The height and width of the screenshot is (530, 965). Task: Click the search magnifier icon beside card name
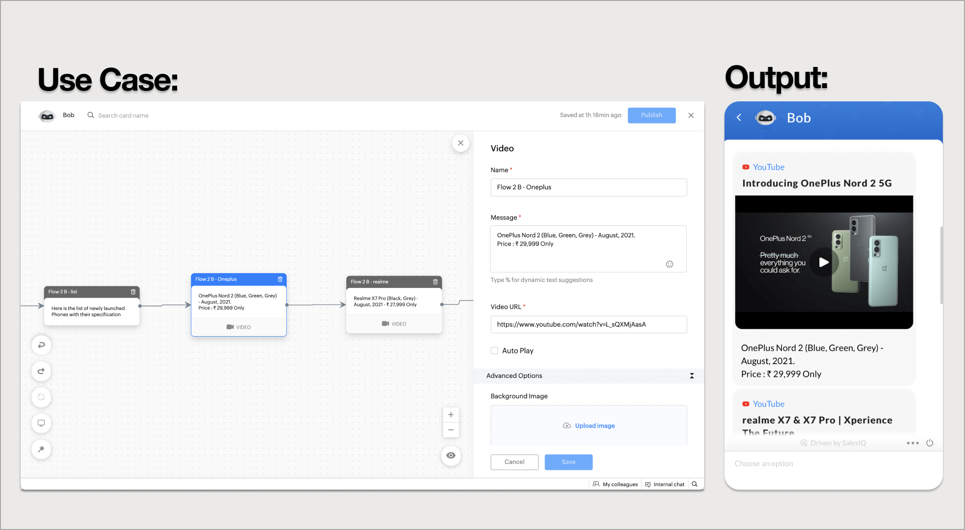(x=90, y=115)
